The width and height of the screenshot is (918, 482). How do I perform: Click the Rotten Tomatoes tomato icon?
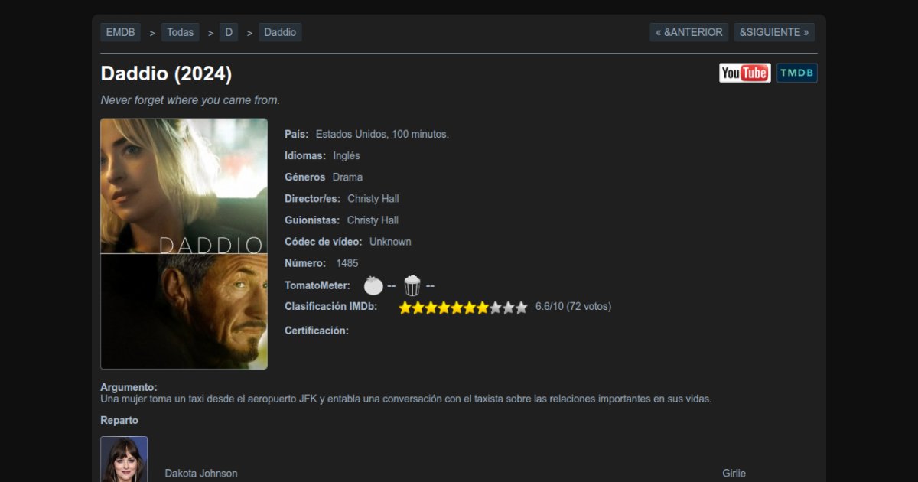point(373,285)
